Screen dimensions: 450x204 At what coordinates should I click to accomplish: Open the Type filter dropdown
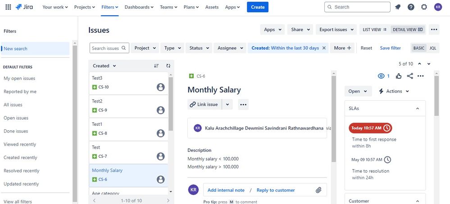(172, 48)
